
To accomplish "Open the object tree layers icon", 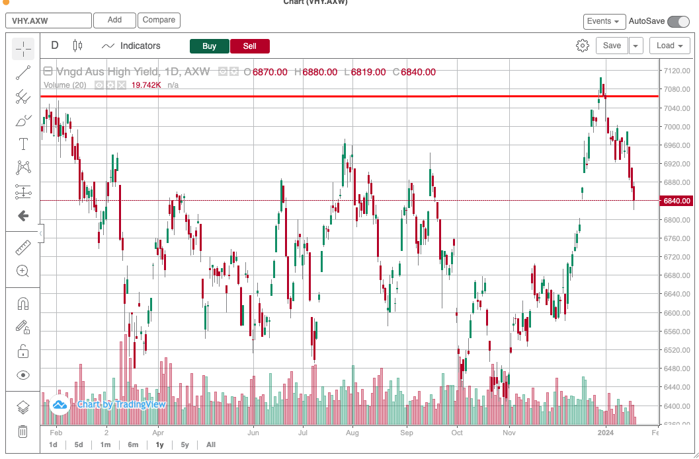I will [22, 407].
